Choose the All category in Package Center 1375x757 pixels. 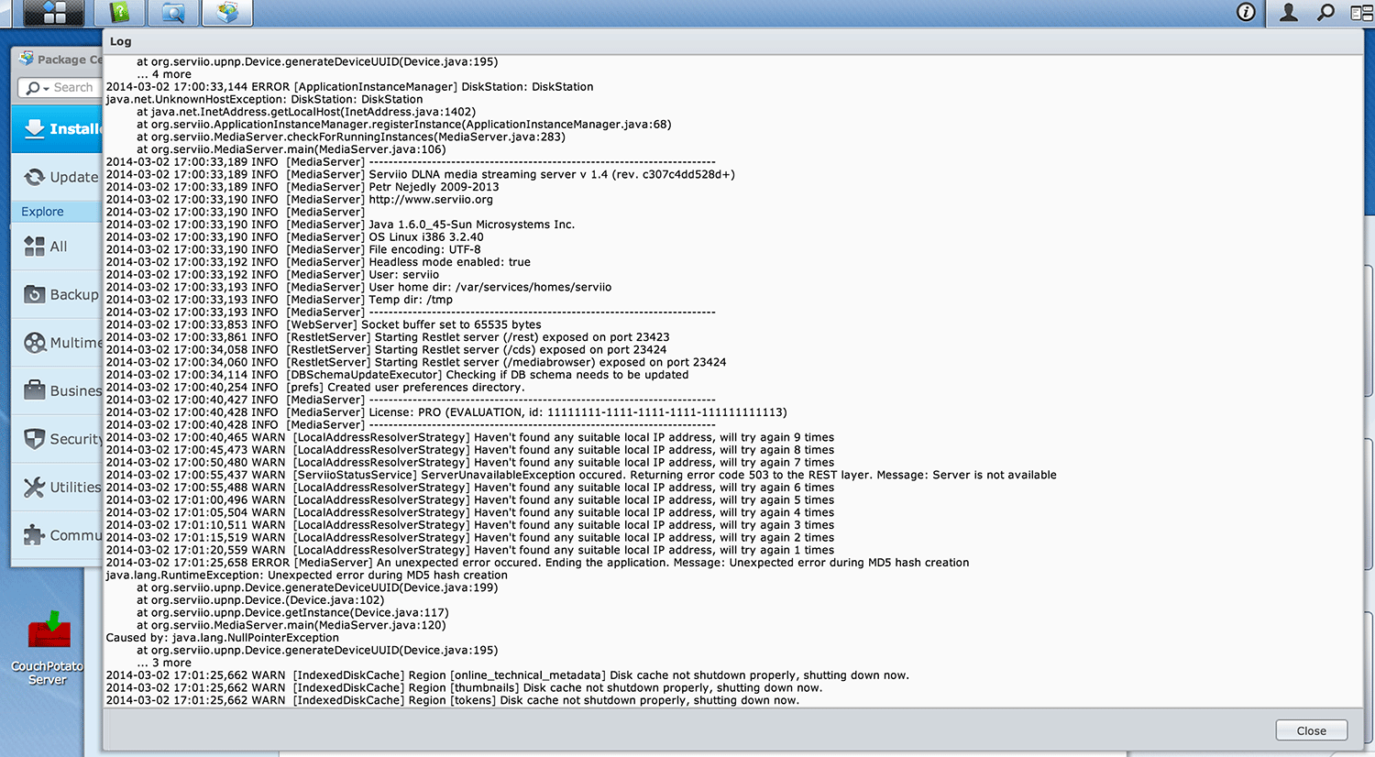click(57, 247)
